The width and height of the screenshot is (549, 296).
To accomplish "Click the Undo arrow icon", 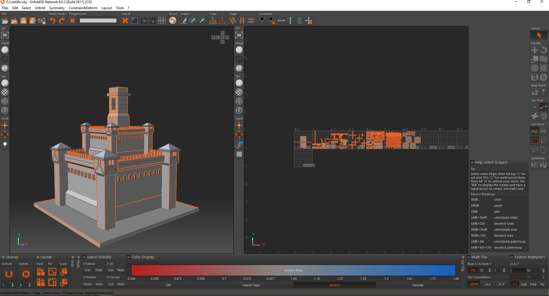I will click(52, 21).
